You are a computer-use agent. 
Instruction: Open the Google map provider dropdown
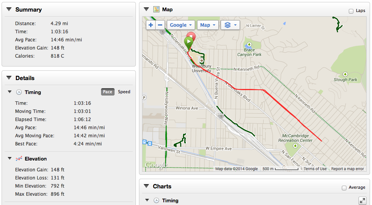(x=181, y=25)
